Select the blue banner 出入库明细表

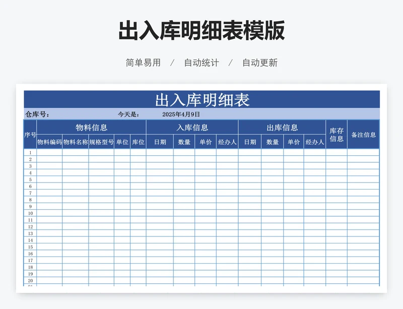(x=202, y=99)
